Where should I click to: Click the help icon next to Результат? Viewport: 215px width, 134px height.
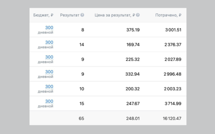tap(82, 15)
